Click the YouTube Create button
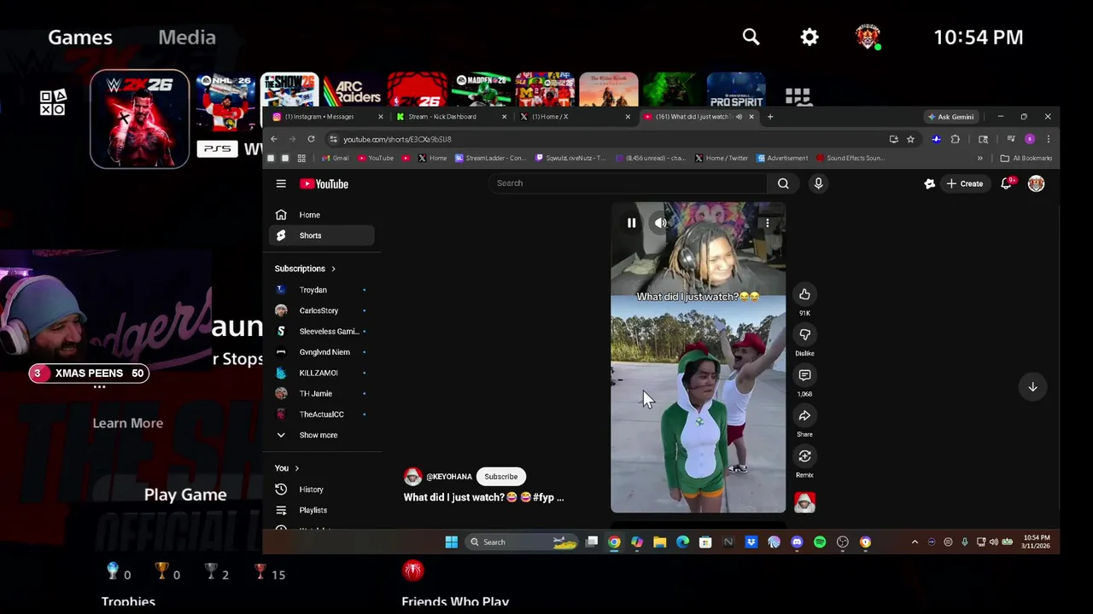The image size is (1093, 614). coord(964,183)
